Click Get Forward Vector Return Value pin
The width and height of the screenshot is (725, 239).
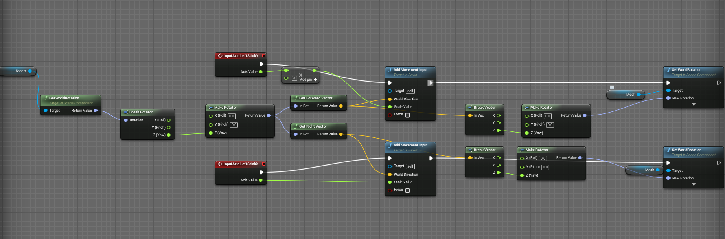341,106
